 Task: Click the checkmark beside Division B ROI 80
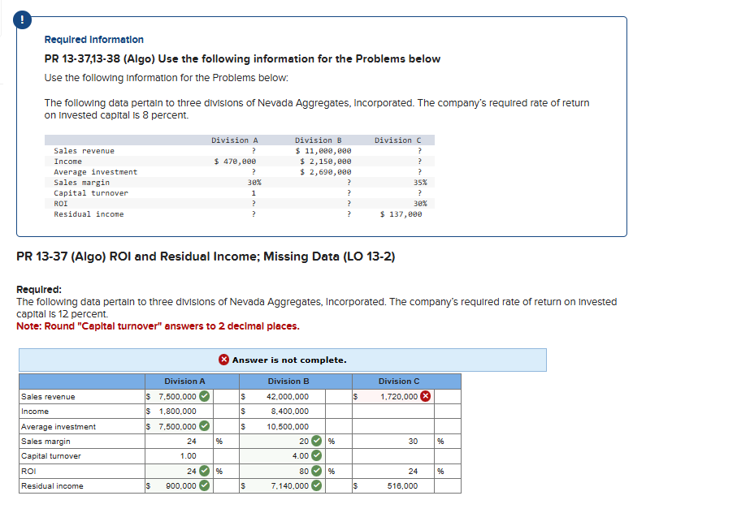tap(319, 470)
